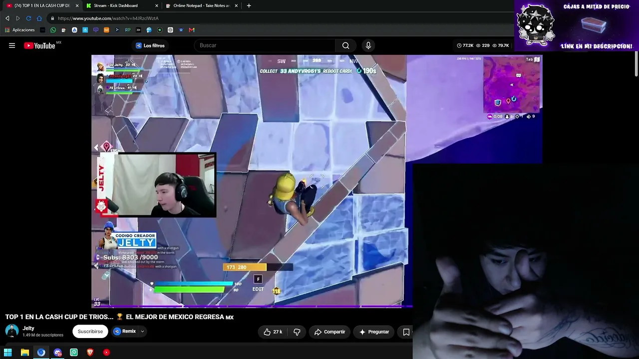Screen dimensions: 639x359
Task: Open the Discord taskbar icon
Action: pyautogui.click(x=57, y=353)
